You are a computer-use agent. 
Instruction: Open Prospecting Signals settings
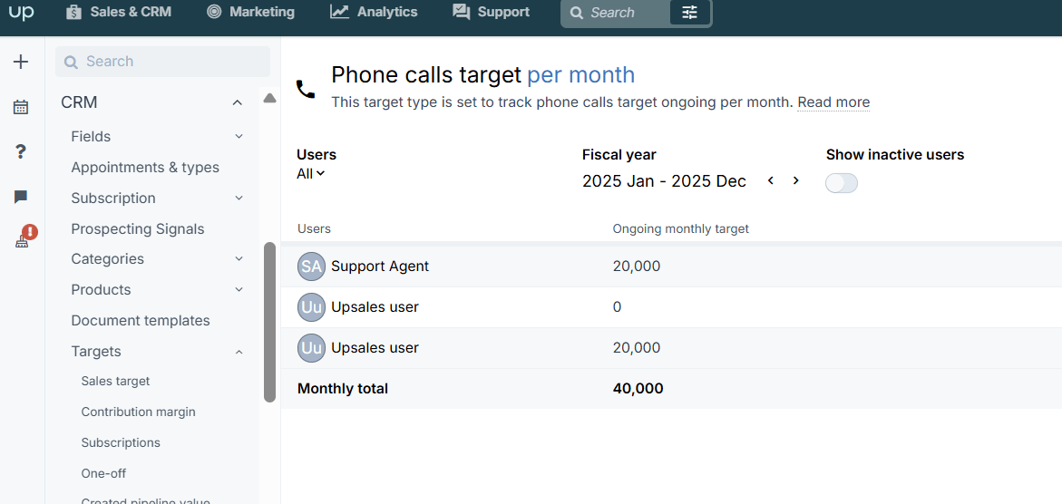[x=138, y=229]
